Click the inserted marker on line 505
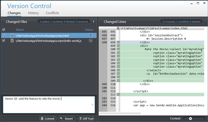208x122 pixels. coord(118,66)
